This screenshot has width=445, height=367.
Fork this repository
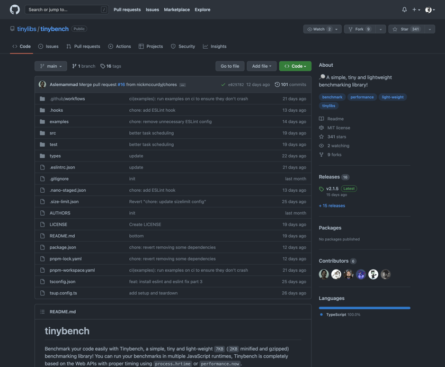(x=360, y=29)
